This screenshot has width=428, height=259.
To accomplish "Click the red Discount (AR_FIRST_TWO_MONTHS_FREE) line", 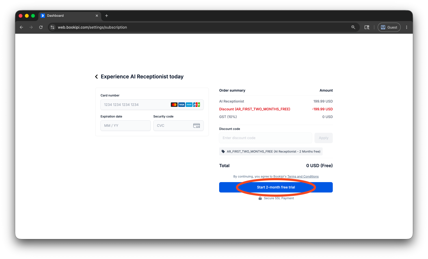I will click(x=255, y=109).
